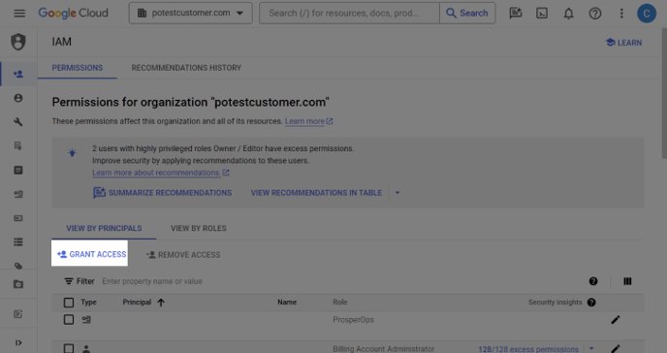Select VIEW BY ROLES tab

click(198, 229)
